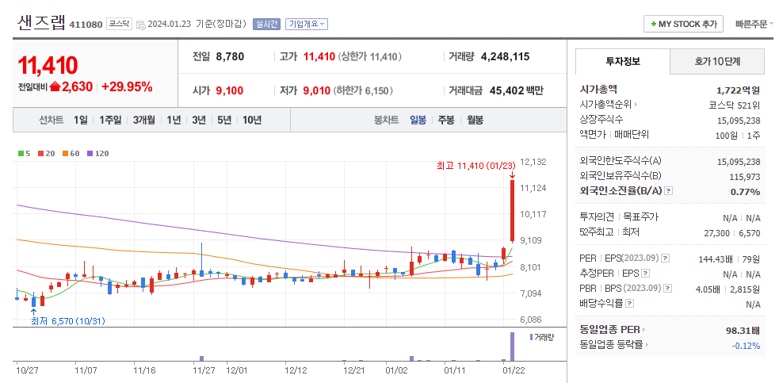Select the 3년 line chart period
The image size is (779, 383).
pos(200,120)
